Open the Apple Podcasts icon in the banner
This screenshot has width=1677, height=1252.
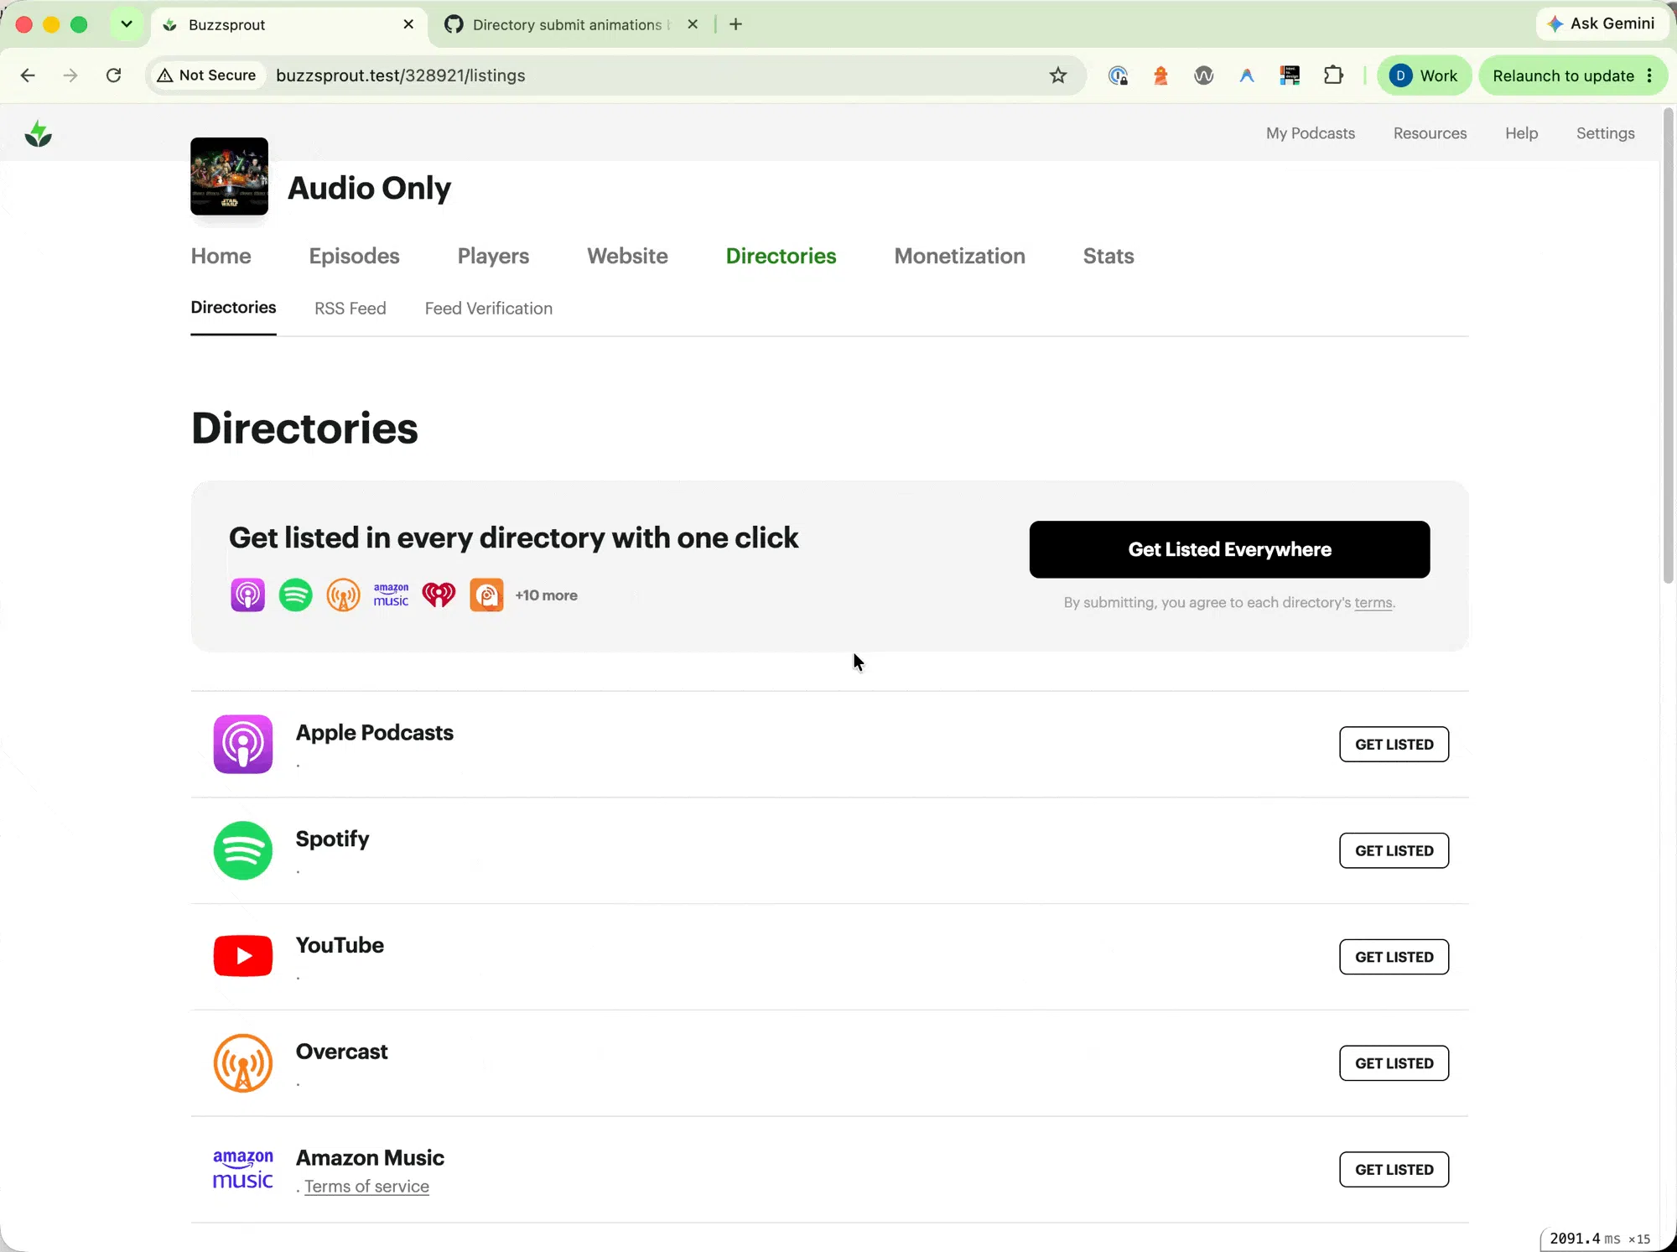pyautogui.click(x=247, y=595)
